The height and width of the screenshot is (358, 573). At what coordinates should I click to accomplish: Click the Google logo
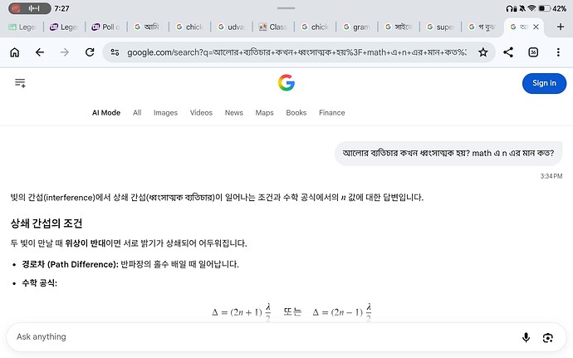coord(286,82)
